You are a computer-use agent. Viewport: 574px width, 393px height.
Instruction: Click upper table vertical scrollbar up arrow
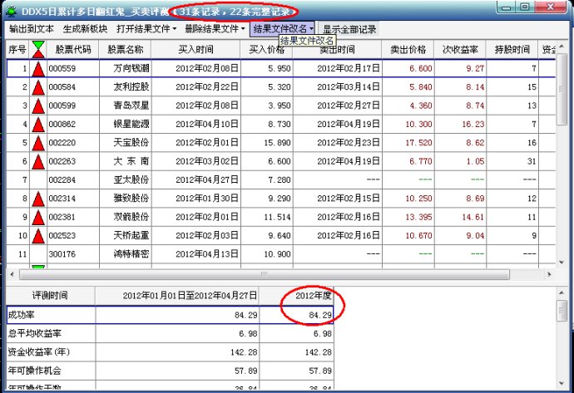pyautogui.click(x=562, y=46)
